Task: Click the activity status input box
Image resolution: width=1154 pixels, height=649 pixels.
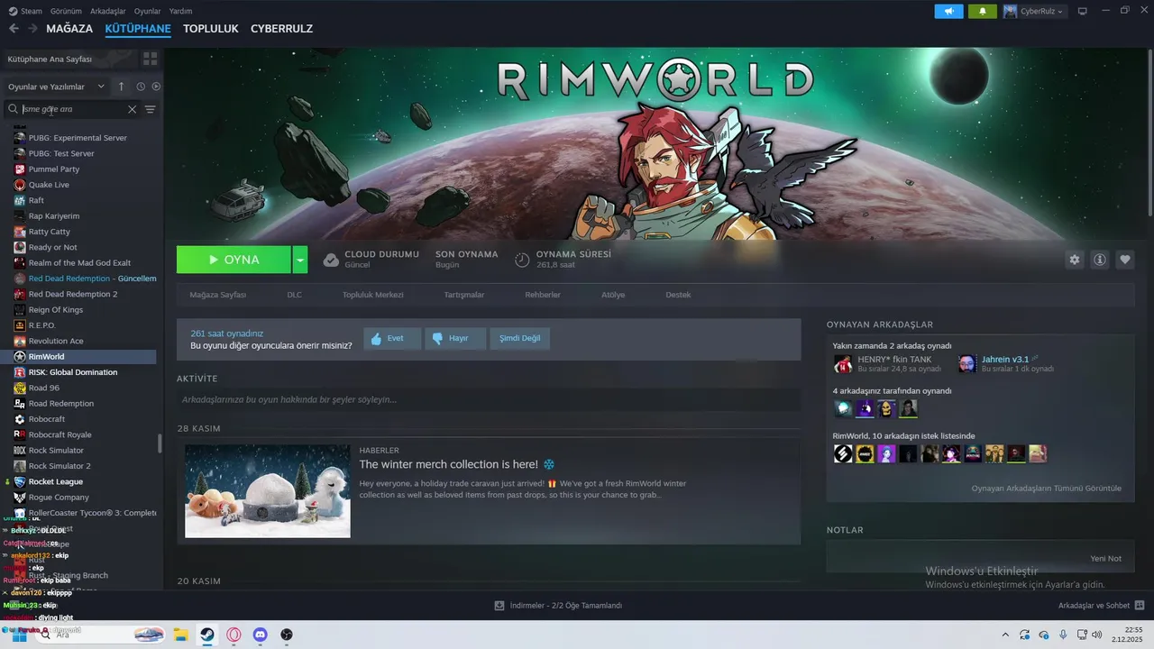Action: [489, 399]
